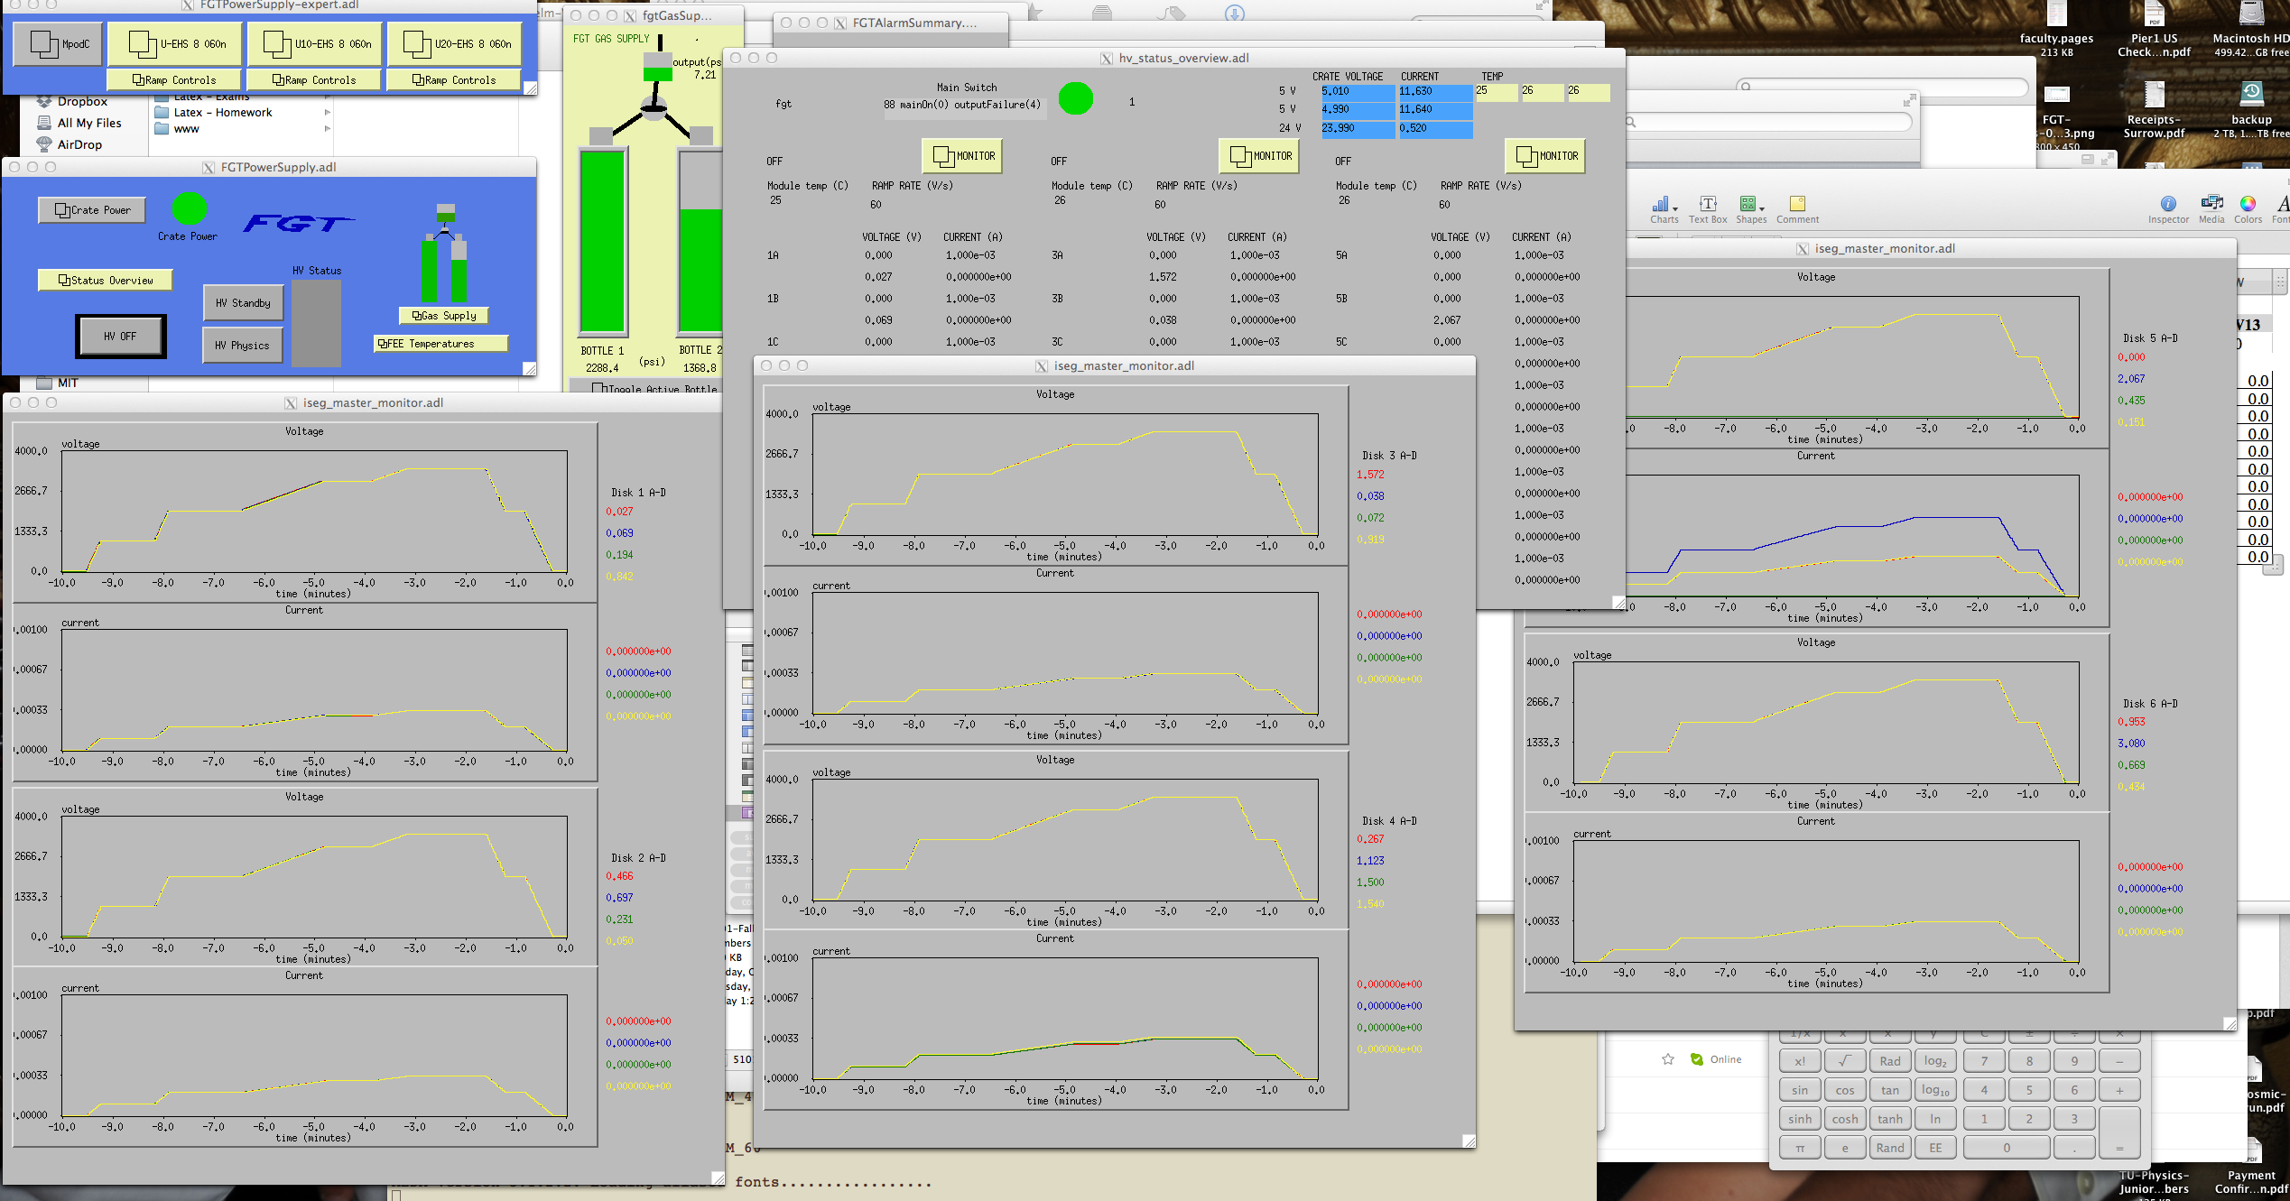Open the Media browser
This screenshot has height=1201, width=2290.
[2211, 209]
